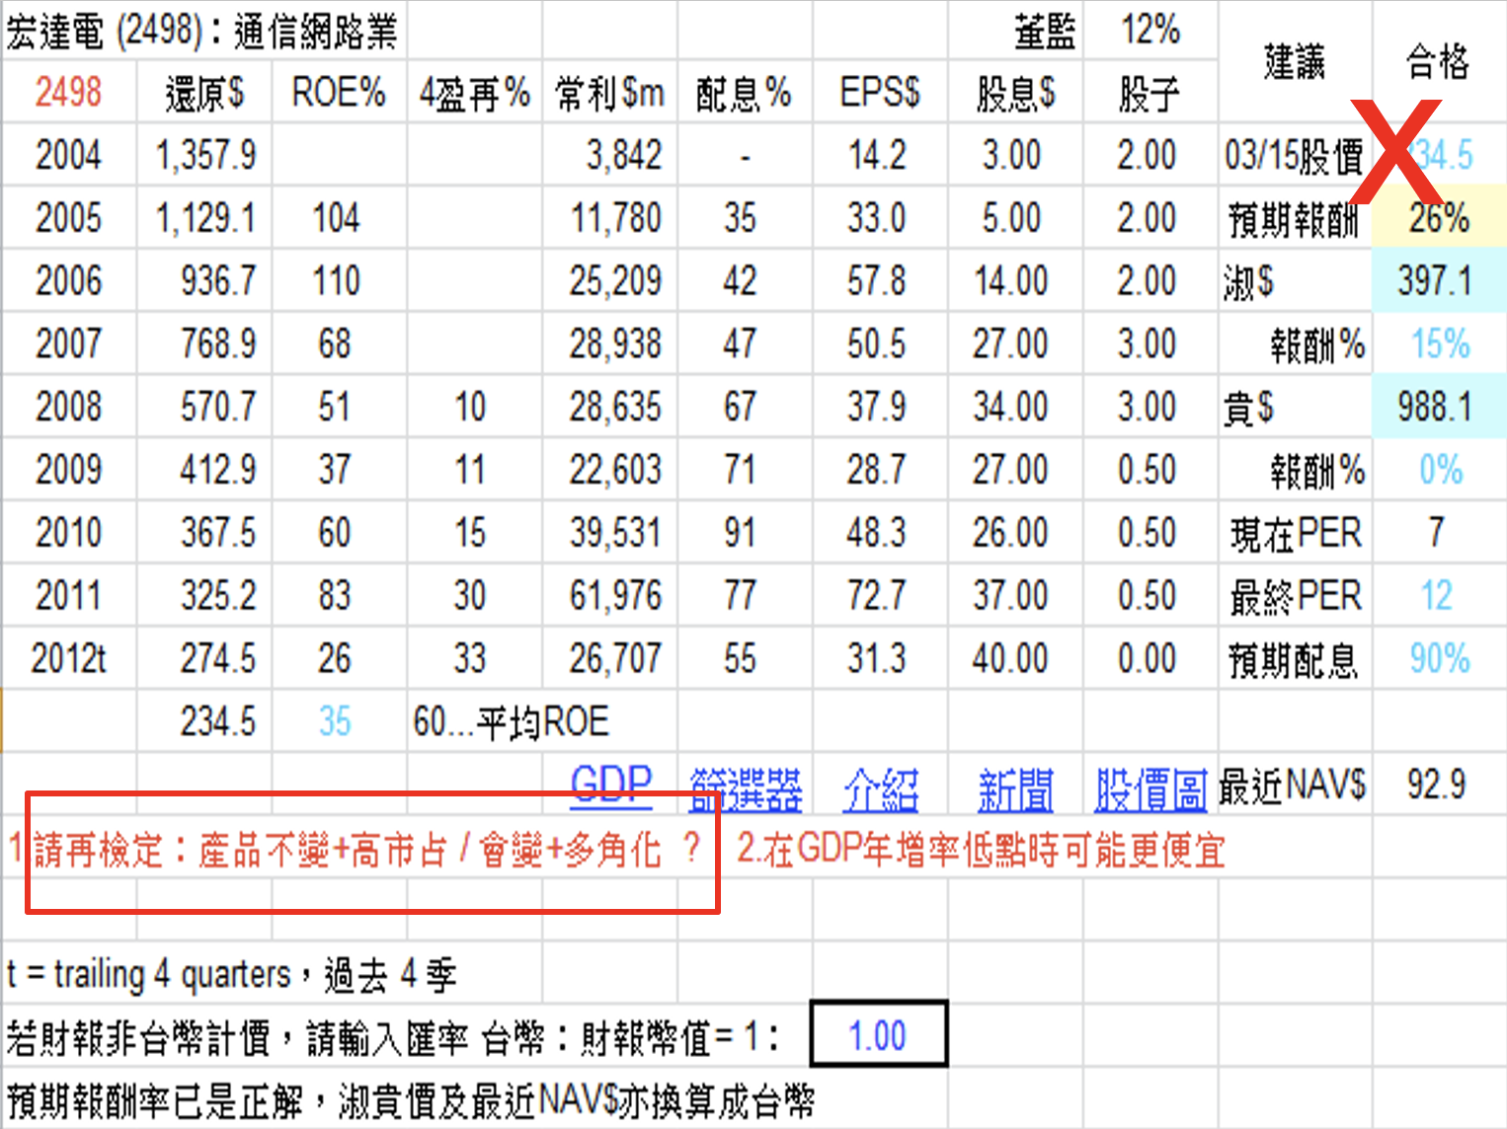Click the 常利$m column header
The width and height of the screenshot is (1507, 1129).
[x=609, y=94]
